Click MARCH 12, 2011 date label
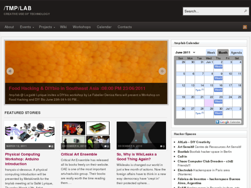The width and height of the screenshot is (251, 188). (17, 146)
